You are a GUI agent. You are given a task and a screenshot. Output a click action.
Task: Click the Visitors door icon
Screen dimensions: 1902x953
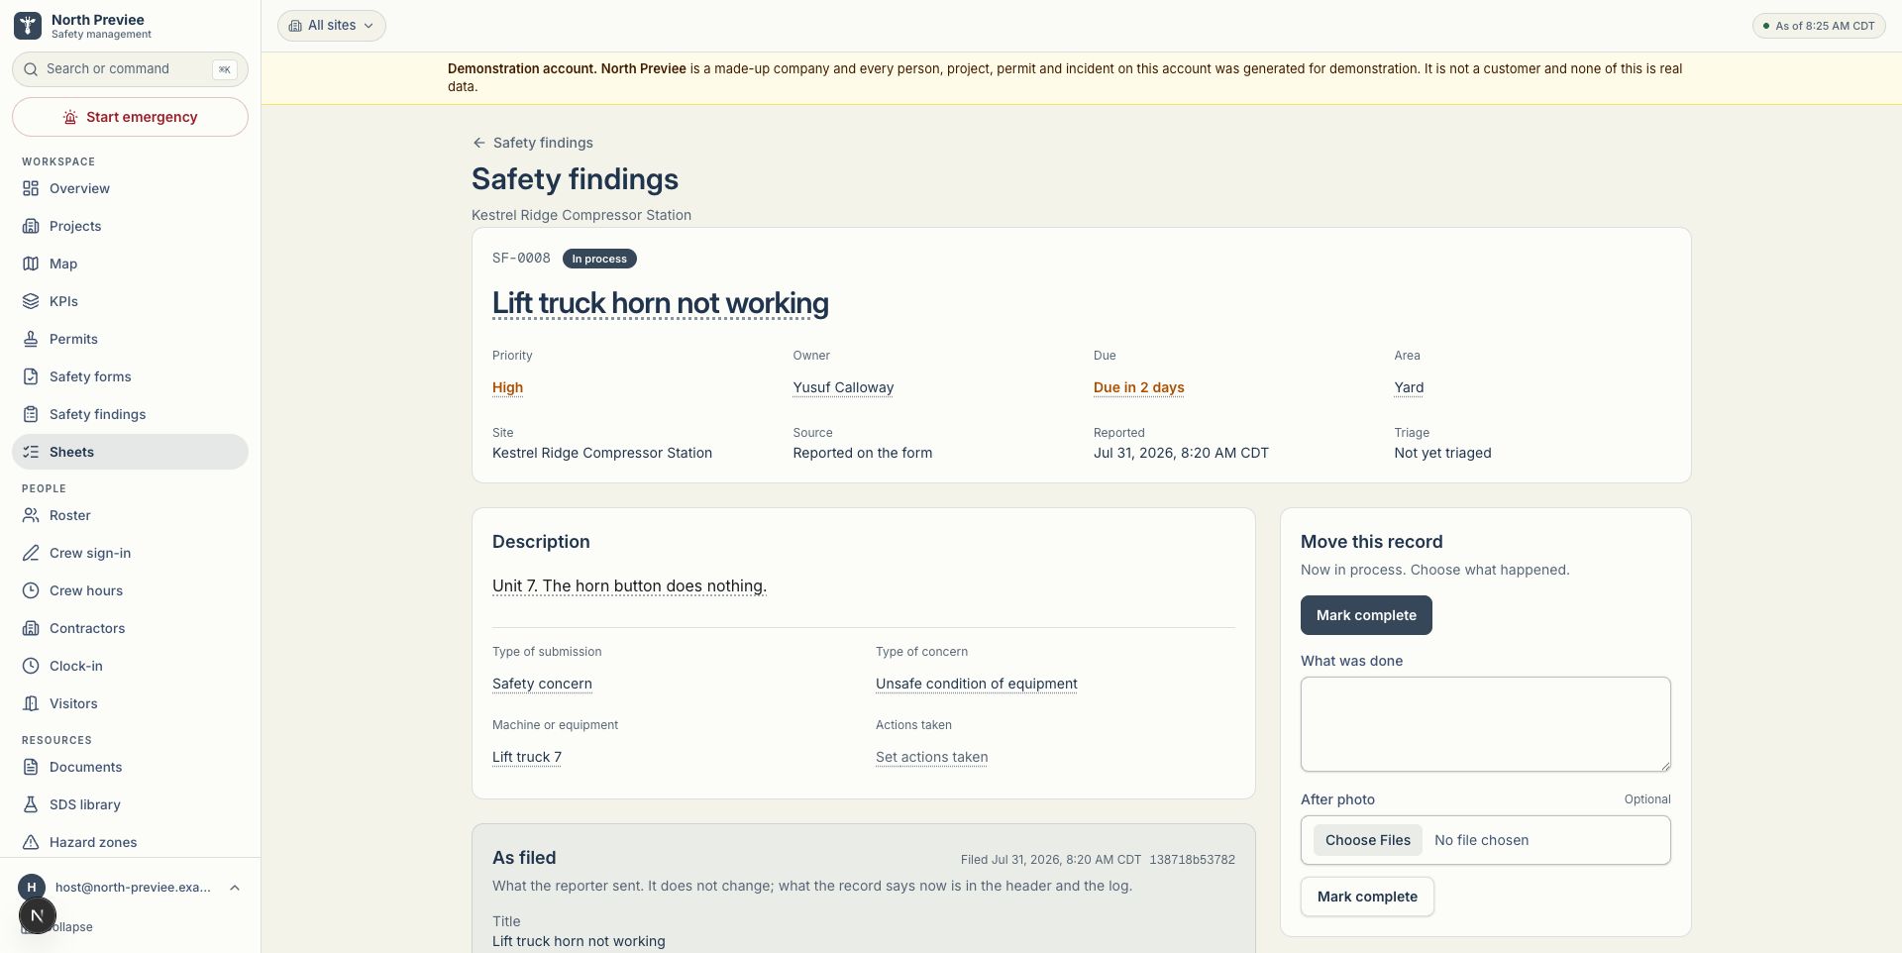click(31, 703)
